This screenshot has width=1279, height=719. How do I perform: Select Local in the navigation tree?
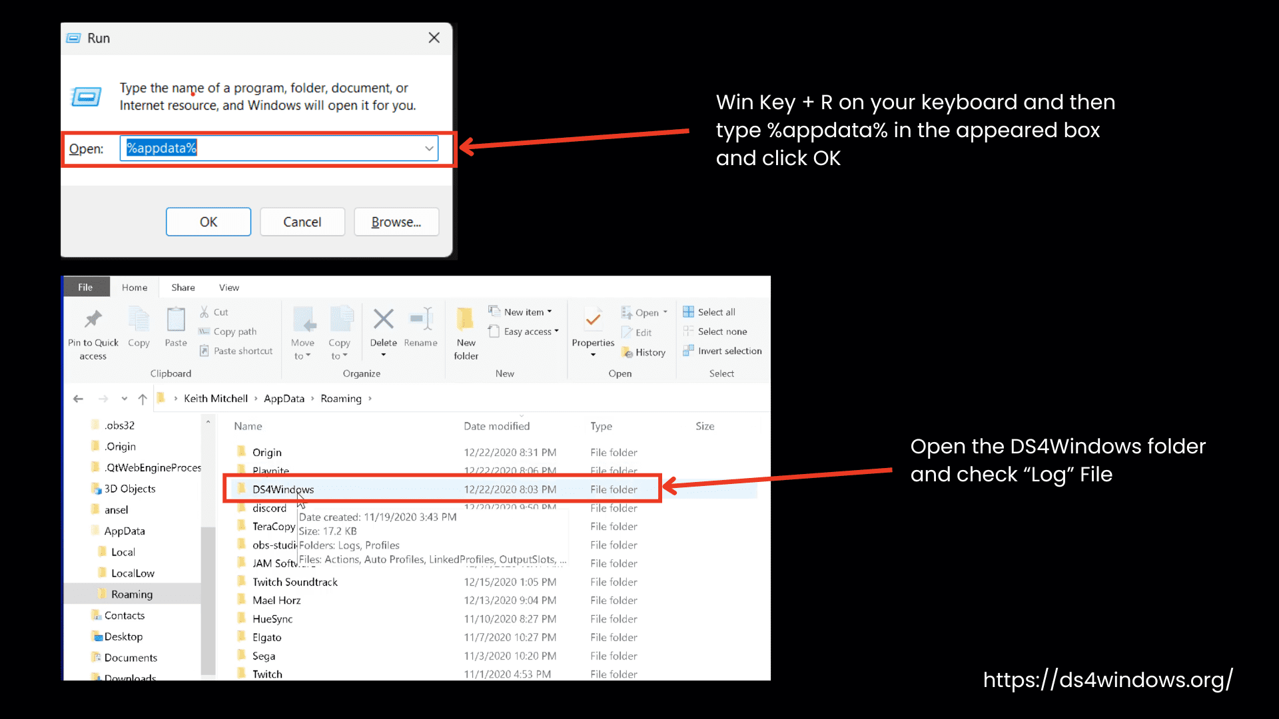123,552
